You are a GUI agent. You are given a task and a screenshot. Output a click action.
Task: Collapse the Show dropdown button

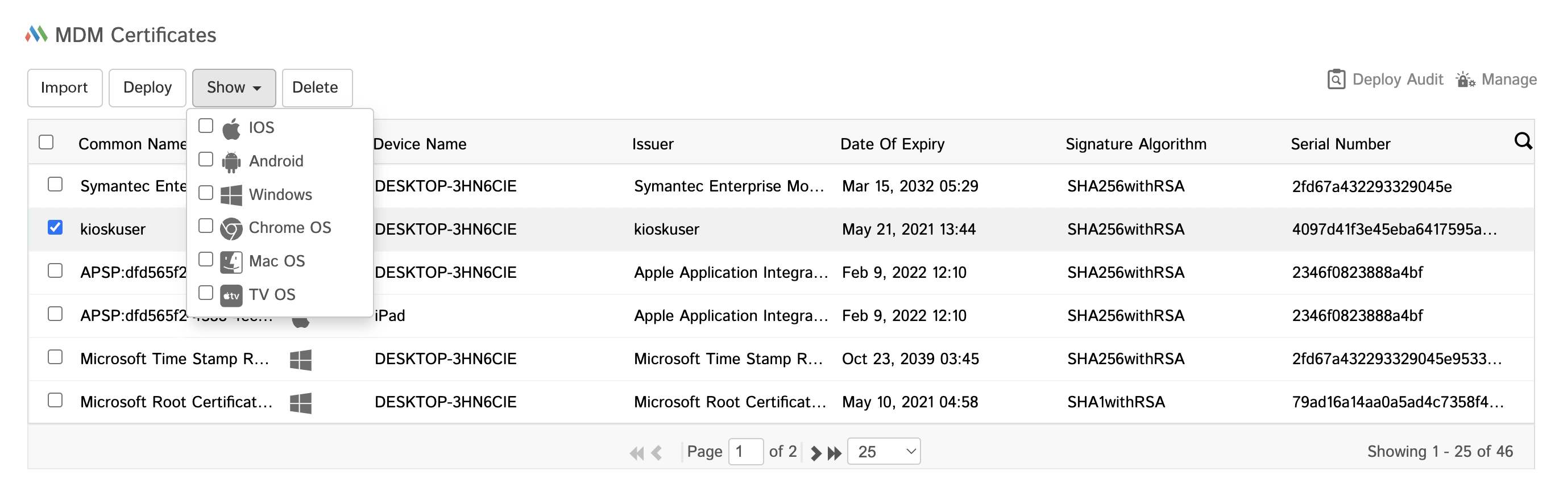click(234, 87)
